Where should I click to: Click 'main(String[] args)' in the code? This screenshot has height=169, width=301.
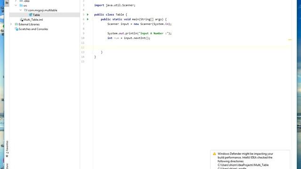click(147, 19)
